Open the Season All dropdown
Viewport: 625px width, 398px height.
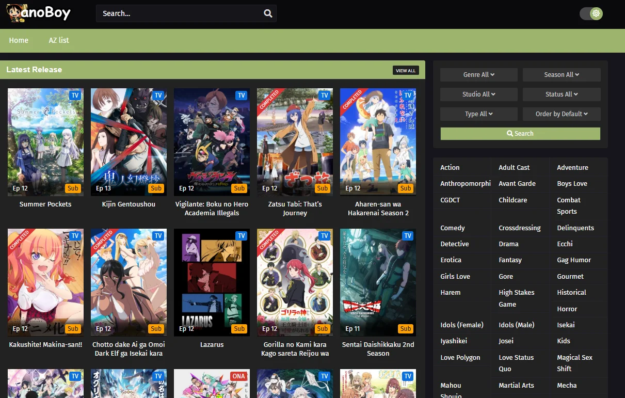562,75
